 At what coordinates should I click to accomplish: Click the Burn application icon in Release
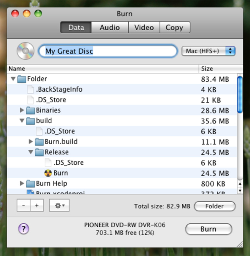point(48,173)
